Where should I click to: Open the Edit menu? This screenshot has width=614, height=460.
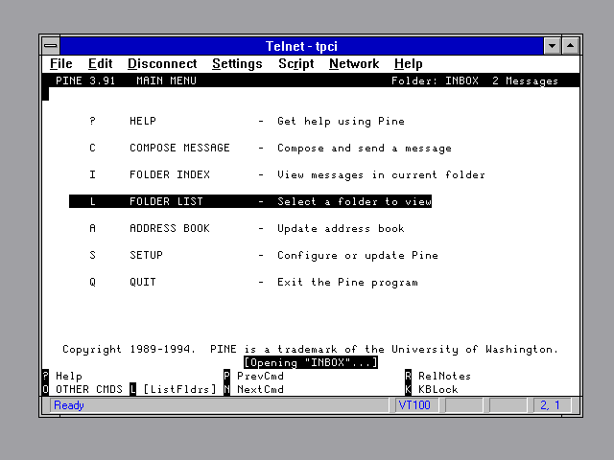click(x=100, y=64)
